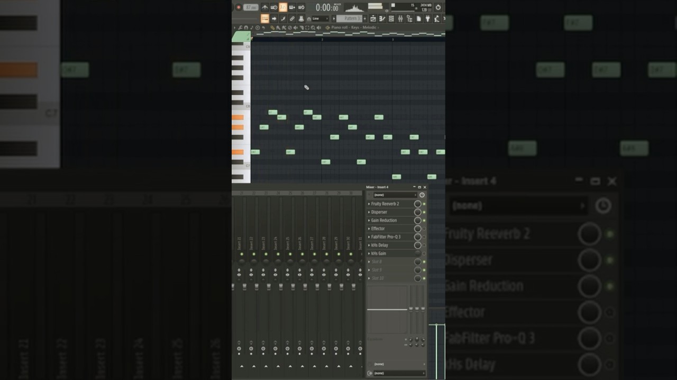The height and width of the screenshot is (380, 677).
Task: Select the empty Slot 10 effect slot
Action: coord(378,278)
